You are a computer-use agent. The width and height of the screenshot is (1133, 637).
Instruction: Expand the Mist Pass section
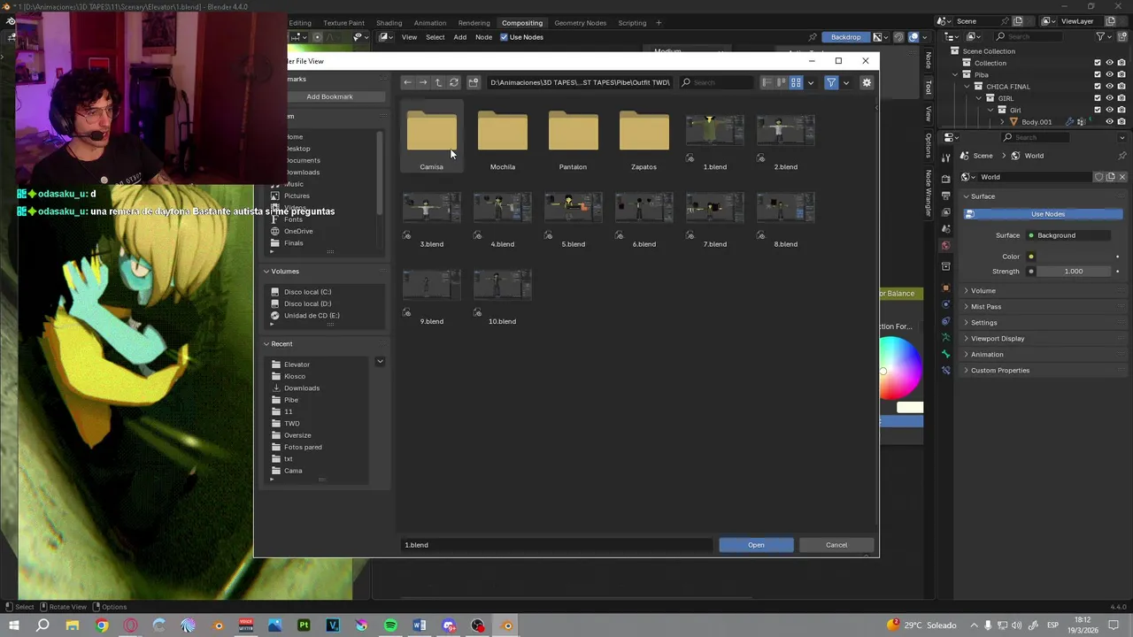tap(986, 307)
